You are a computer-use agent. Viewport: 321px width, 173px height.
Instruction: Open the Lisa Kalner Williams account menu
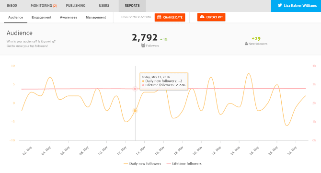296,6
